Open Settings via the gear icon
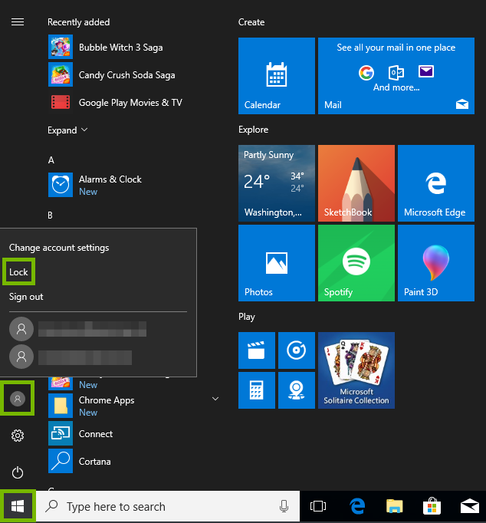This screenshot has height=523, width=486. click(18, 436)
